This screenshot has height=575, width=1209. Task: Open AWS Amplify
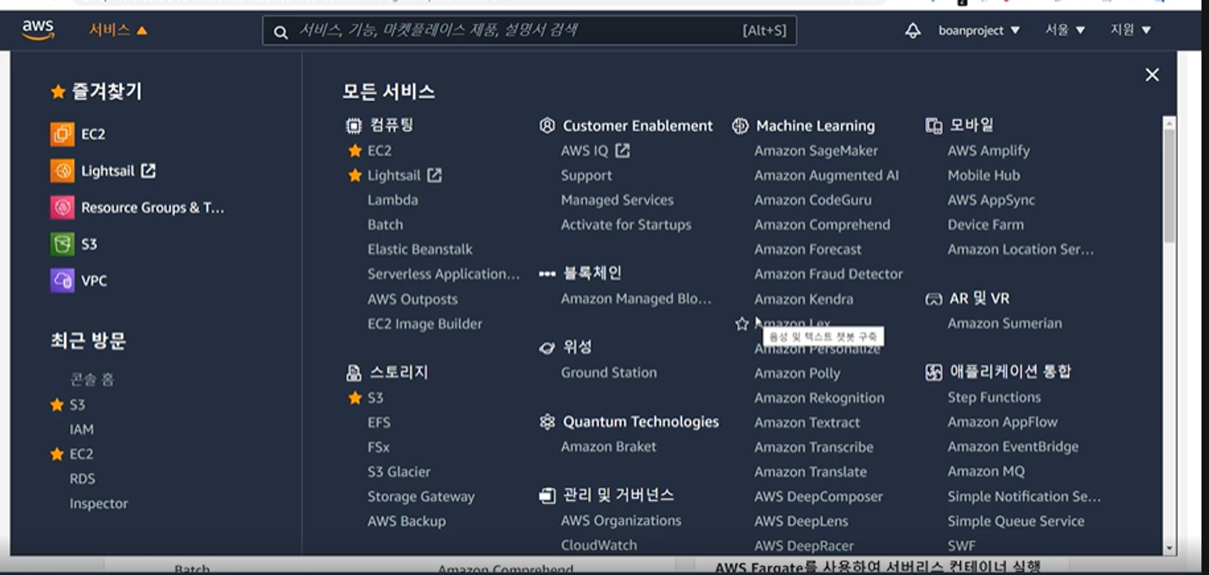(x=988, y=150)
